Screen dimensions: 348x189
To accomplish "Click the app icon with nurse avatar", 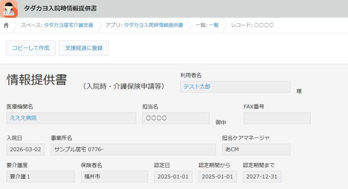I will (9, 9).
